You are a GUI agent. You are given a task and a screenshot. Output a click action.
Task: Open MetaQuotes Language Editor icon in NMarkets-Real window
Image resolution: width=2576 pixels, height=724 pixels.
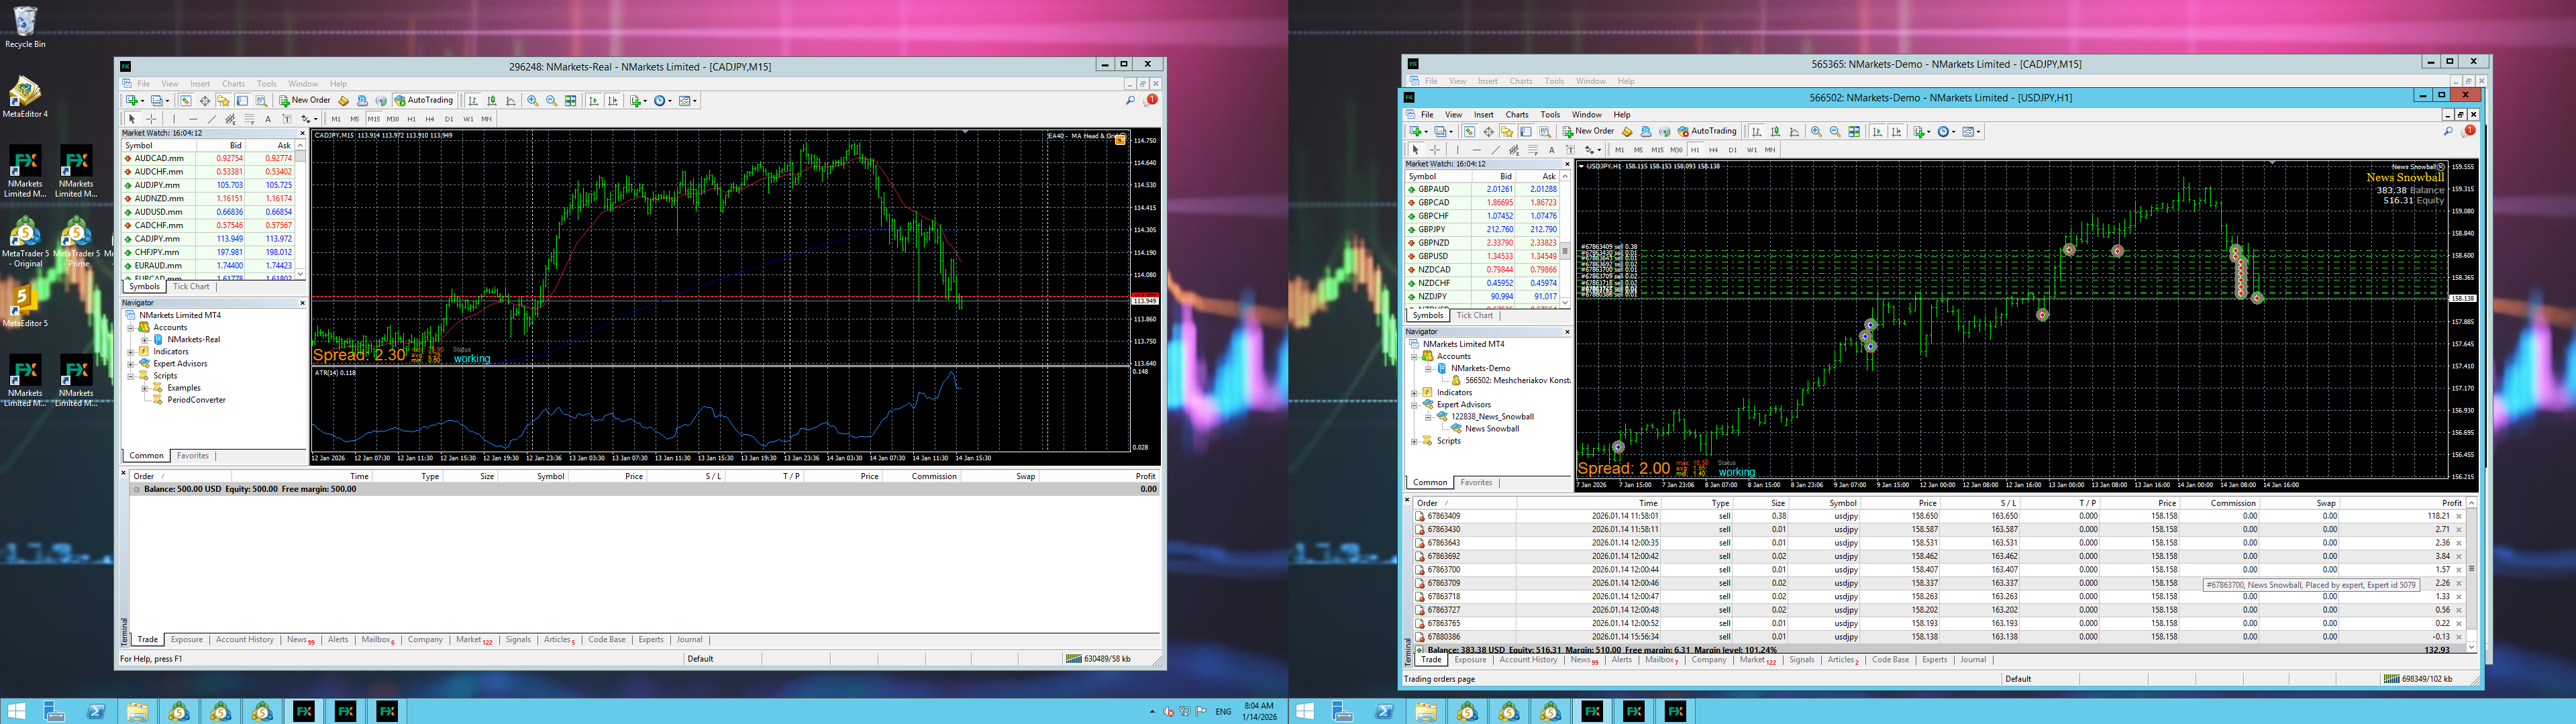pyautogui.click(x=344, y=101)
